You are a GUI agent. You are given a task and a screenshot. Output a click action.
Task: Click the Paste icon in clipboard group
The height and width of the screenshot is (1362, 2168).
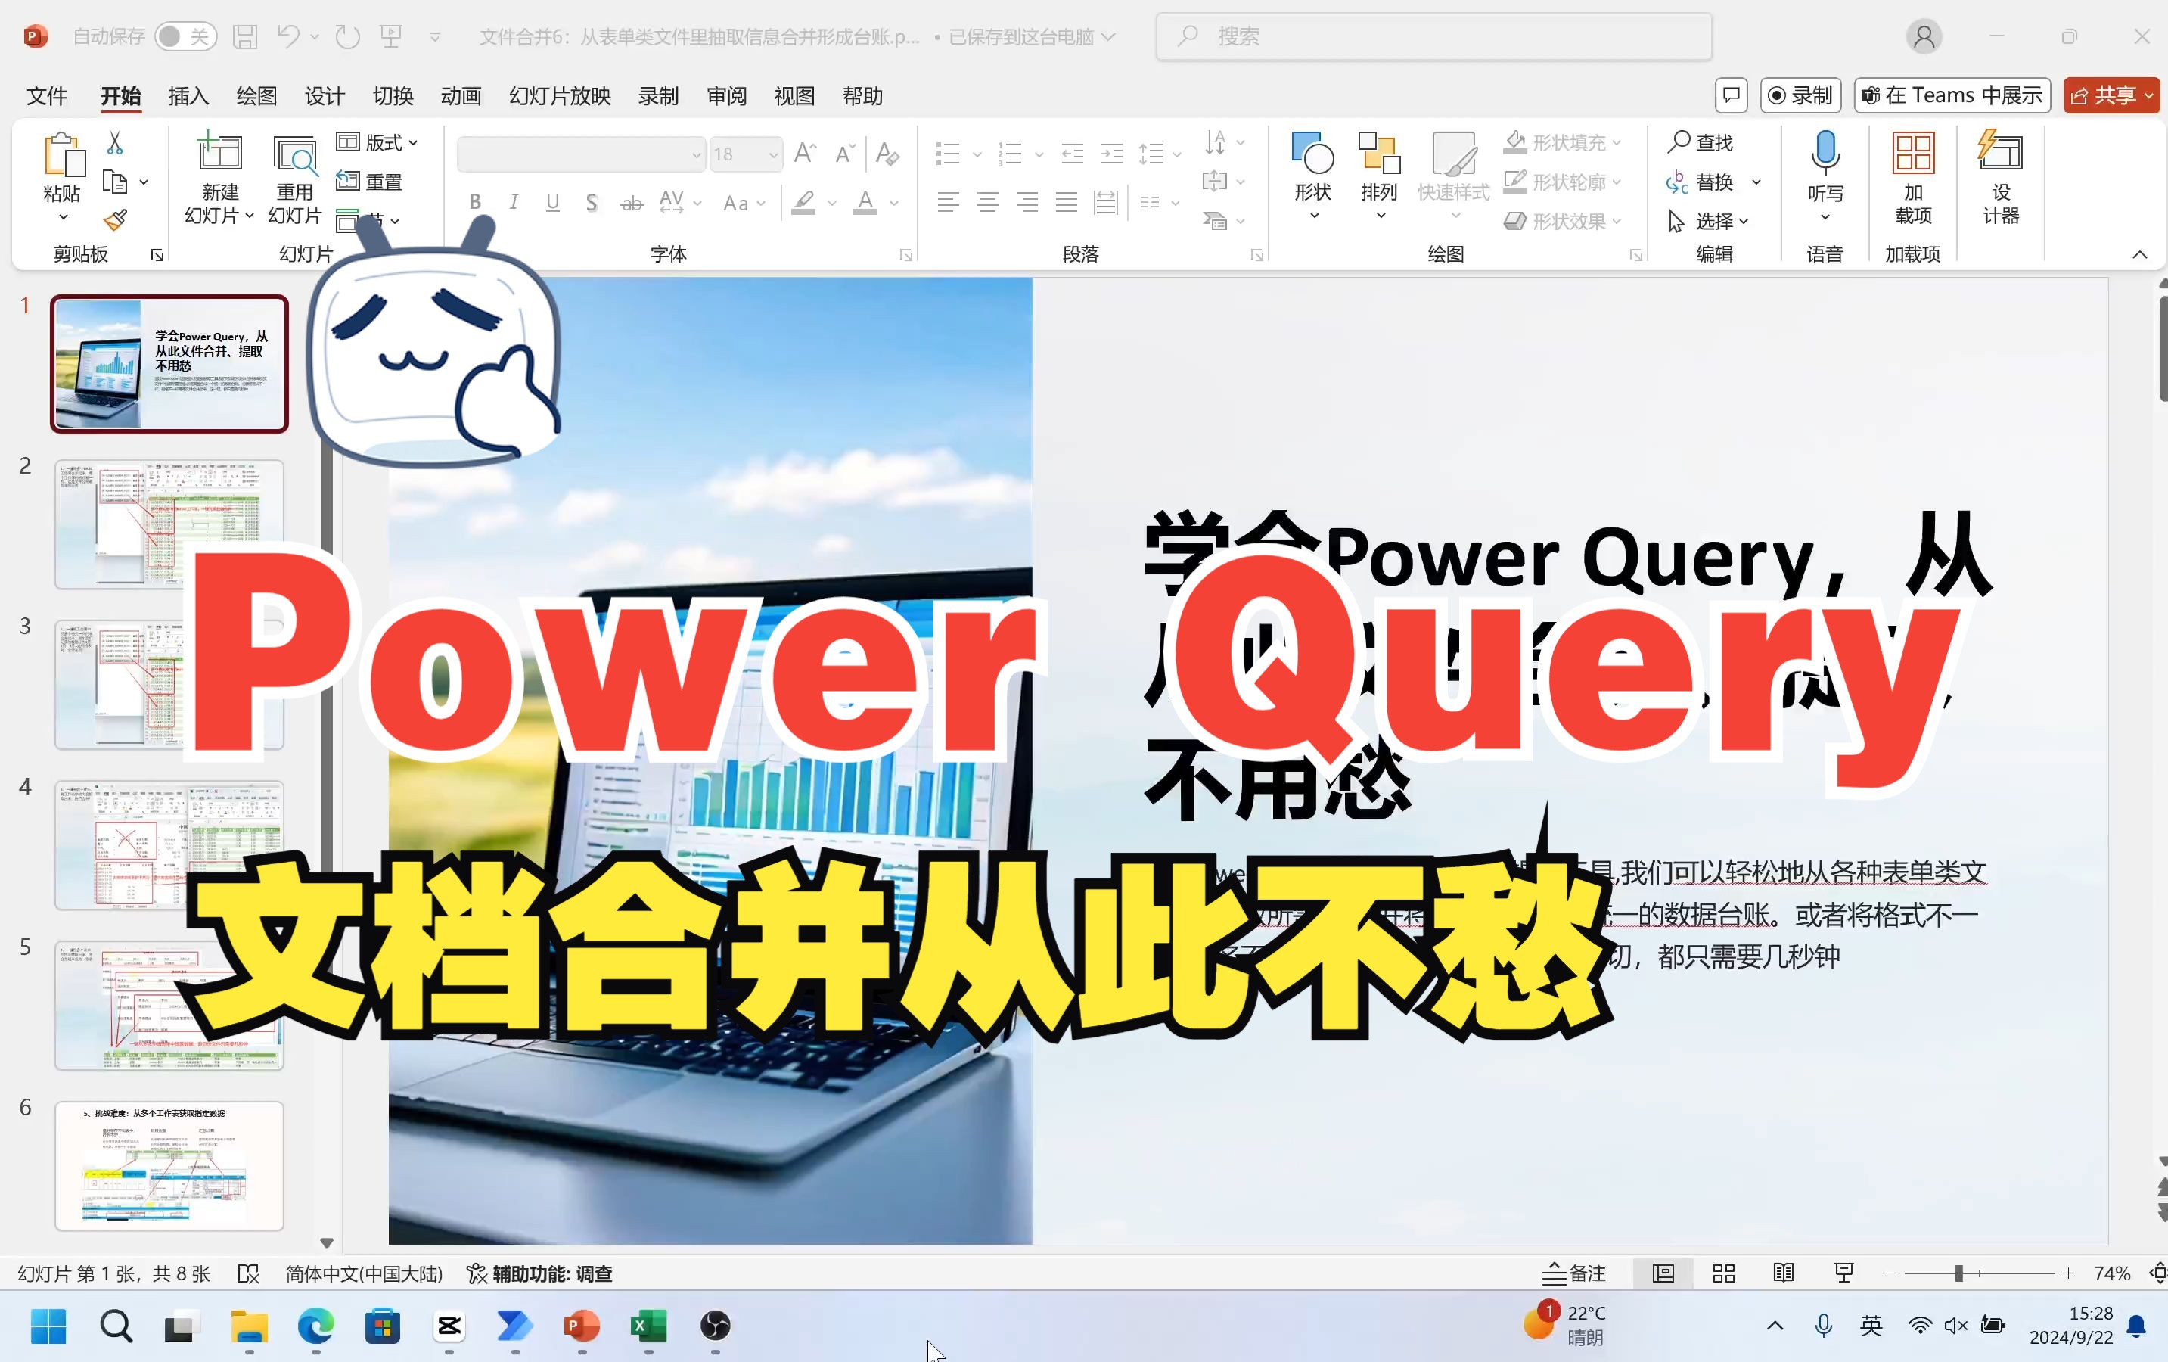click(x=63, y=155)
